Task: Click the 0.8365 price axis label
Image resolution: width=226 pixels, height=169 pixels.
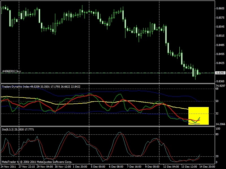Action: coord(221,81)
